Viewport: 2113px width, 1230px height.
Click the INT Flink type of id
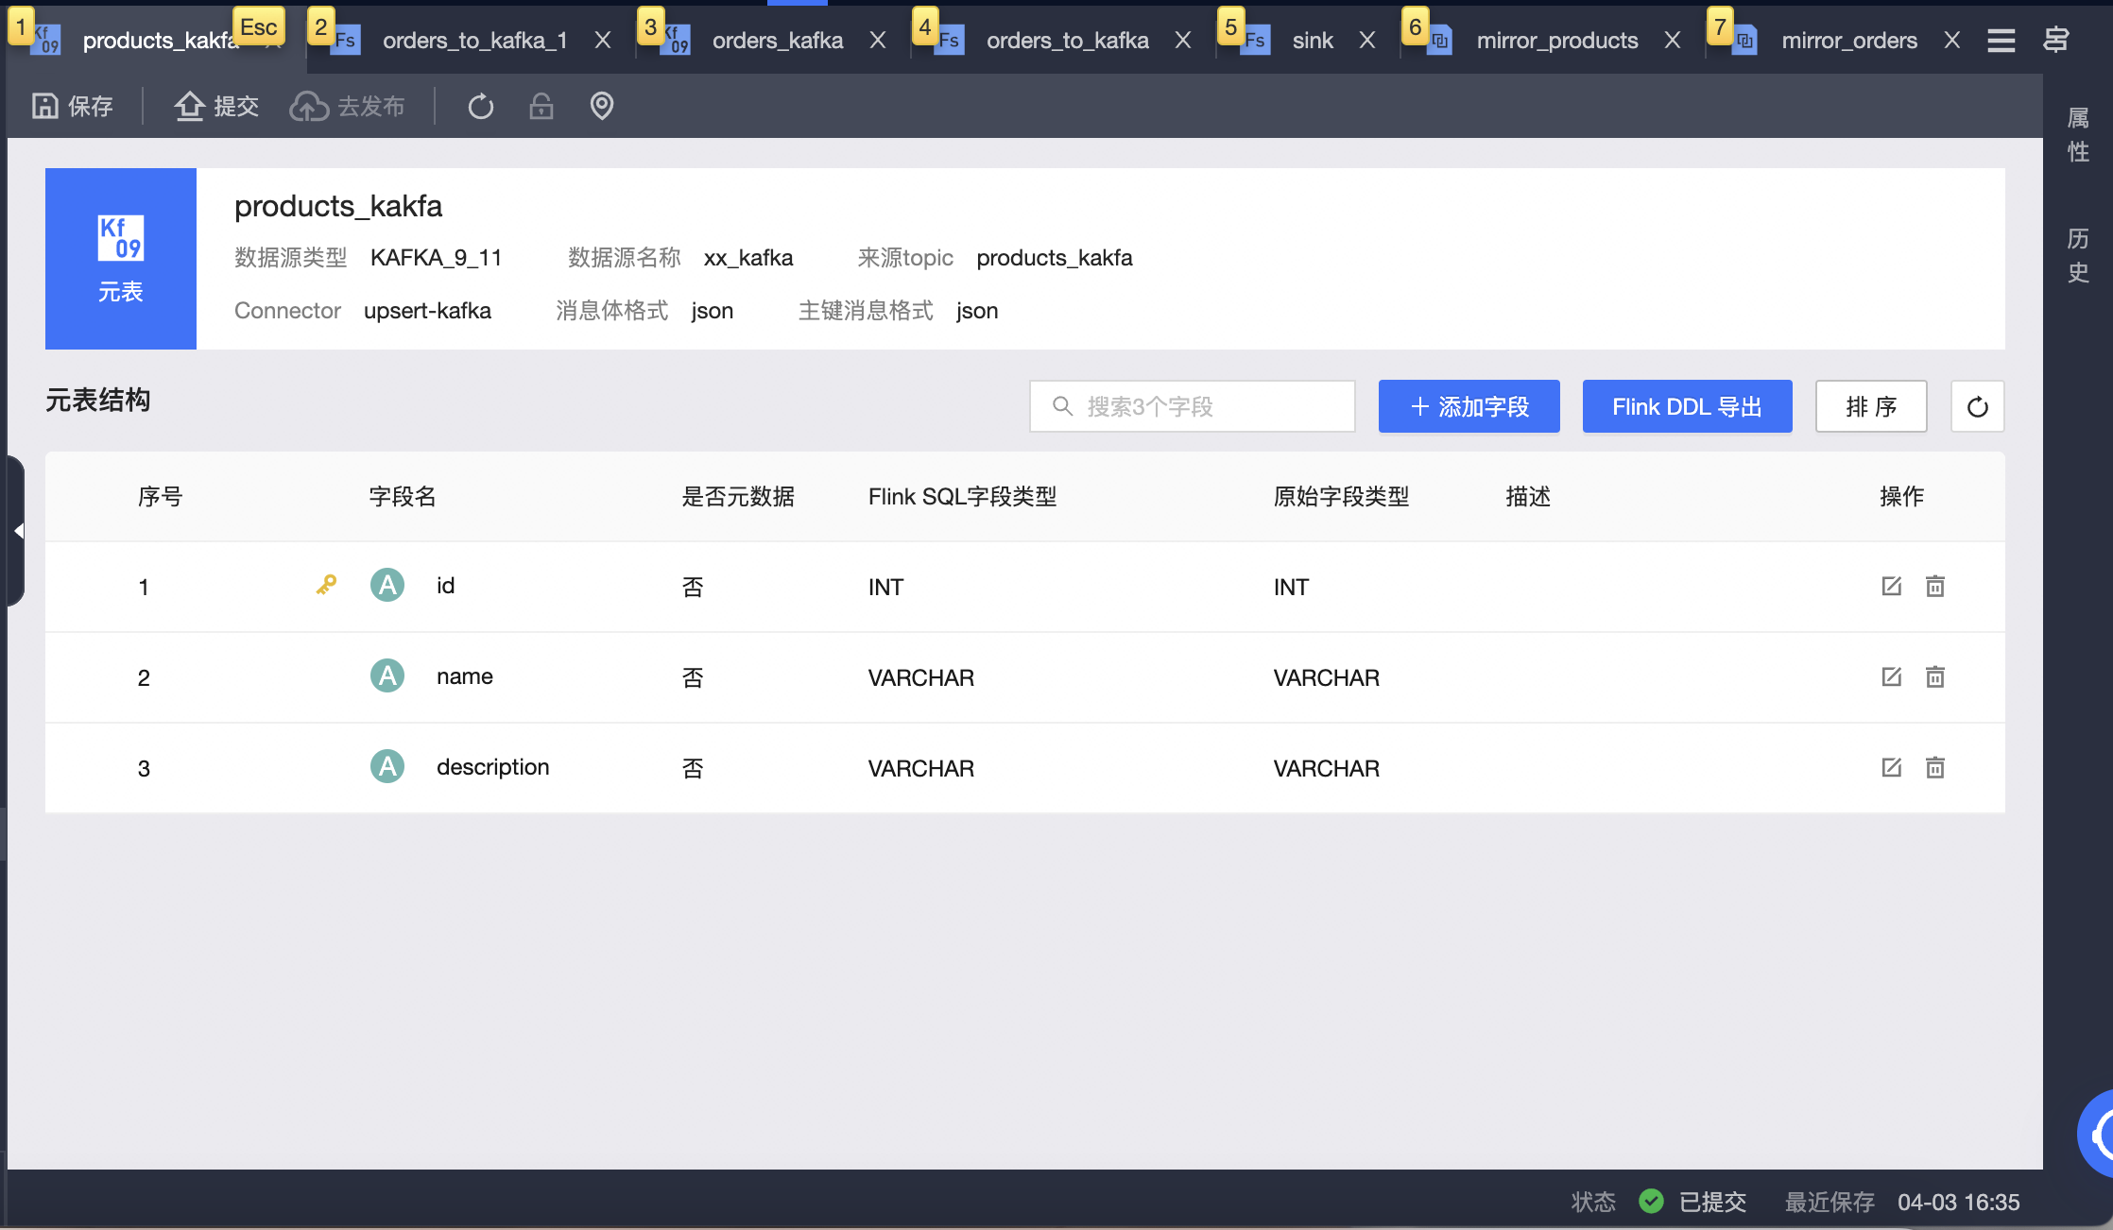[x=885, y=587]
